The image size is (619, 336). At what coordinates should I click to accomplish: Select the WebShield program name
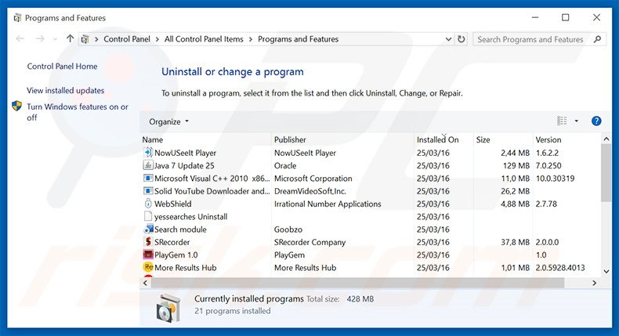click(172, 204)
